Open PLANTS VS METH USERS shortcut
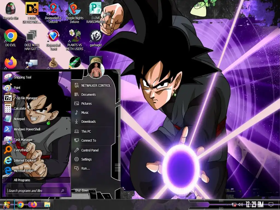The width and height of the screenshot is (280, 210). point(74,40)
